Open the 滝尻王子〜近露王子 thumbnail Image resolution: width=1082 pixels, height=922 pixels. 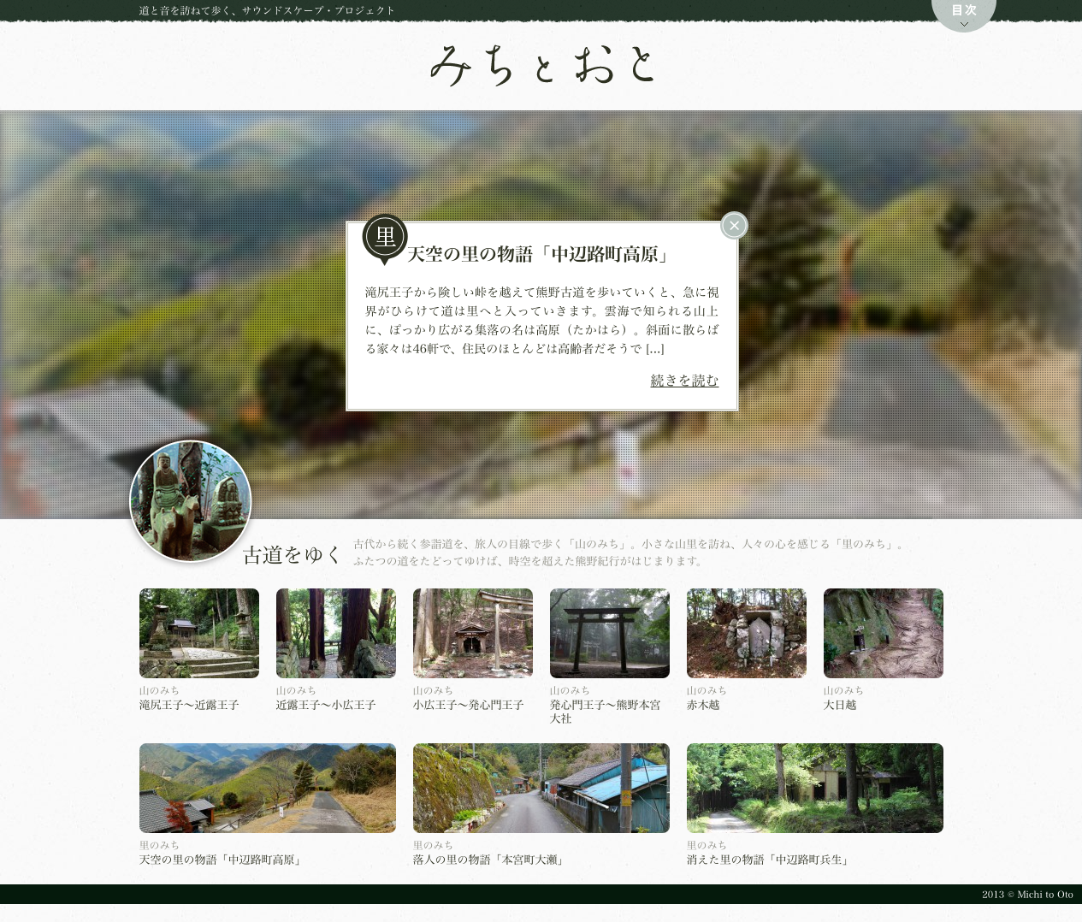(199, 633)
